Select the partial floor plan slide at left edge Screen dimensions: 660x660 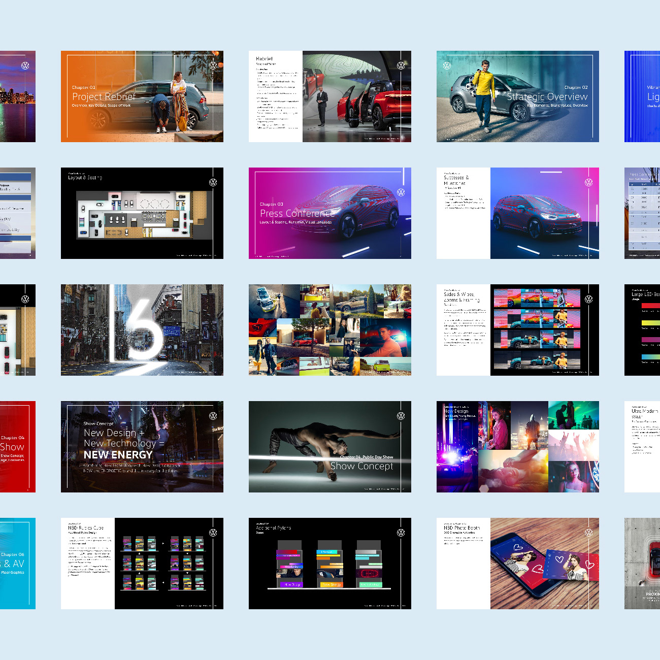[x=18, y=330]
